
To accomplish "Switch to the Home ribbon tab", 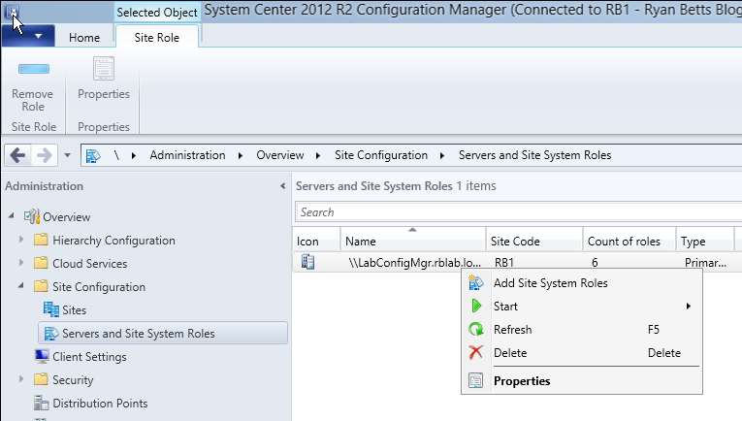I will 84,38.
